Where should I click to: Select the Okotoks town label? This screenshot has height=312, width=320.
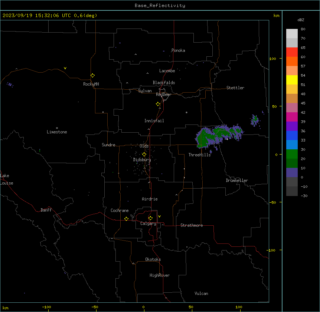[153, 259]
